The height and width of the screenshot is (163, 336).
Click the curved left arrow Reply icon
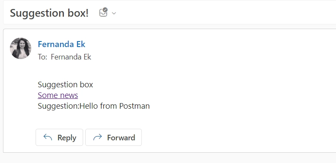48,137
